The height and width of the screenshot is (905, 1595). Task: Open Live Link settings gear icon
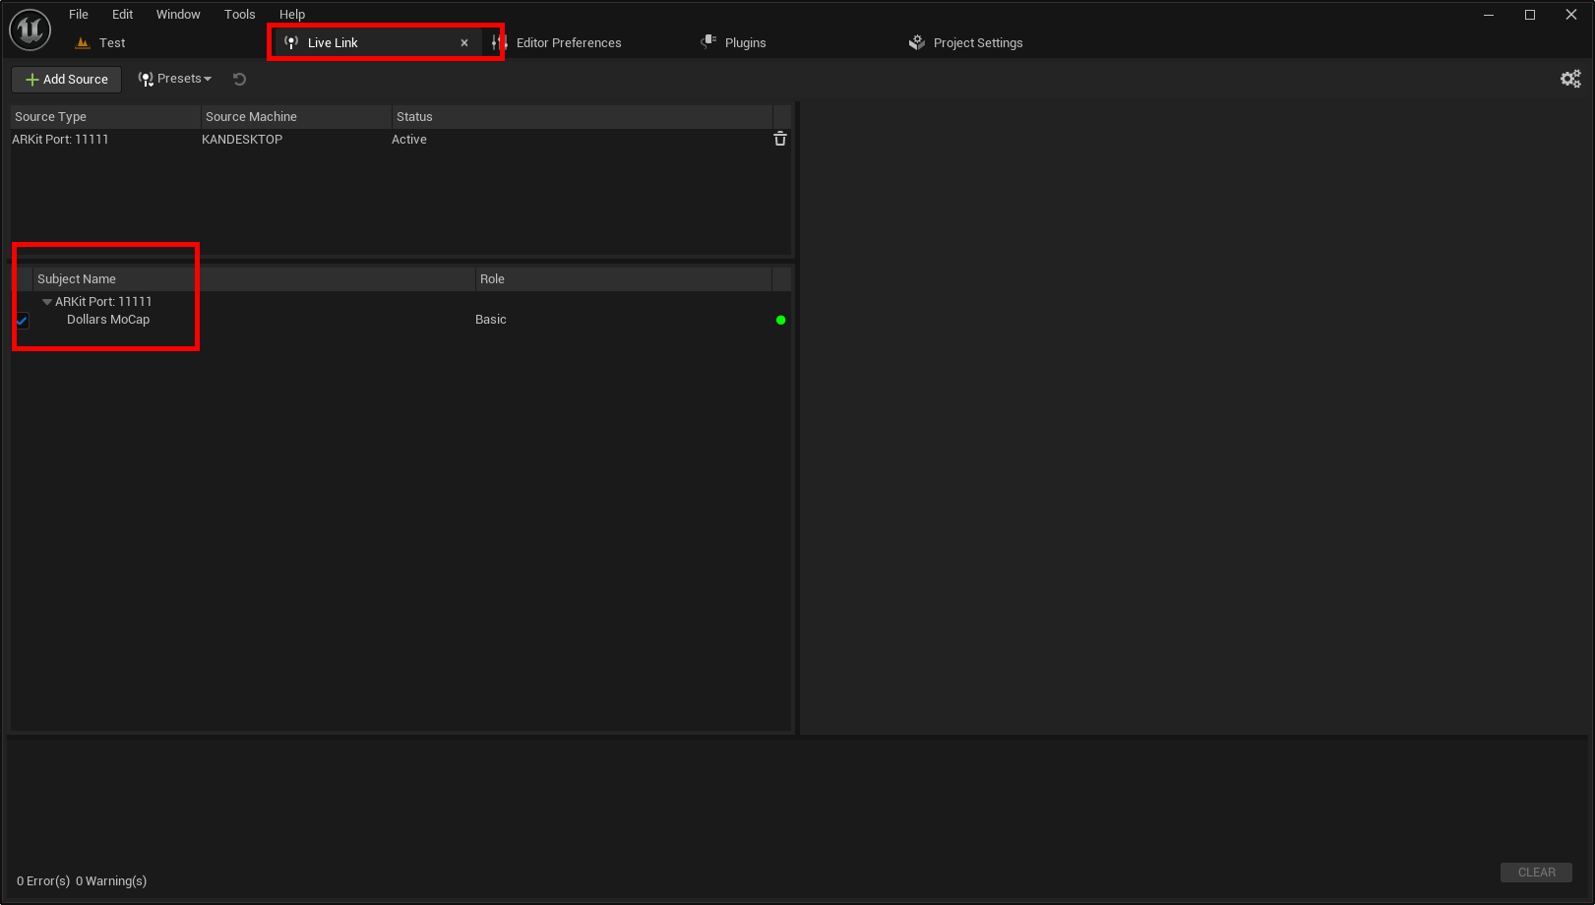(x=1570, y=79)
